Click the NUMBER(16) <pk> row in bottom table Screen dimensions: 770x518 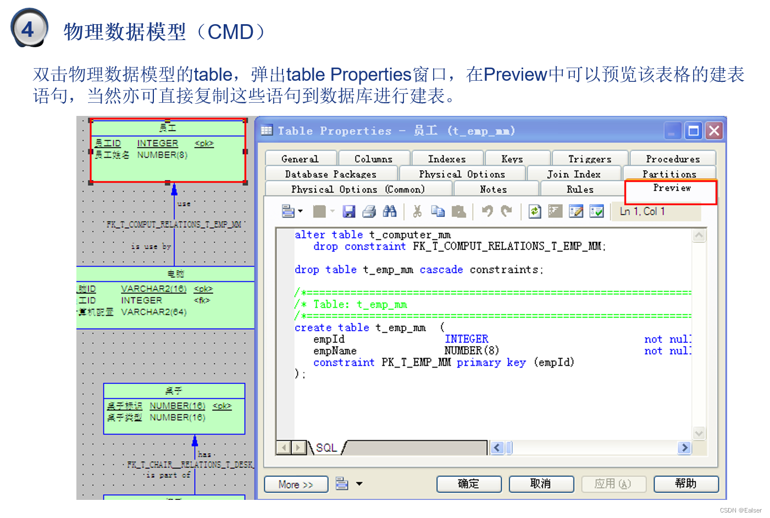point(169,406)
